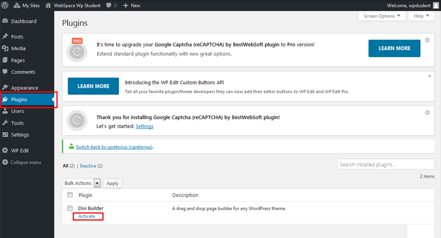Click the Settings sliders icon in sidebar
Image resolution: width=441 pixels, height=238 pixels.
(x=5, y=134)
